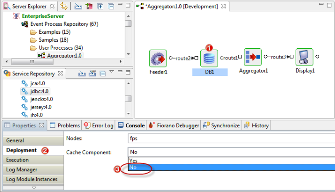Maximize the Server Explorer panel
Screen dimensions: 335x192
click(x=128, y=5)
